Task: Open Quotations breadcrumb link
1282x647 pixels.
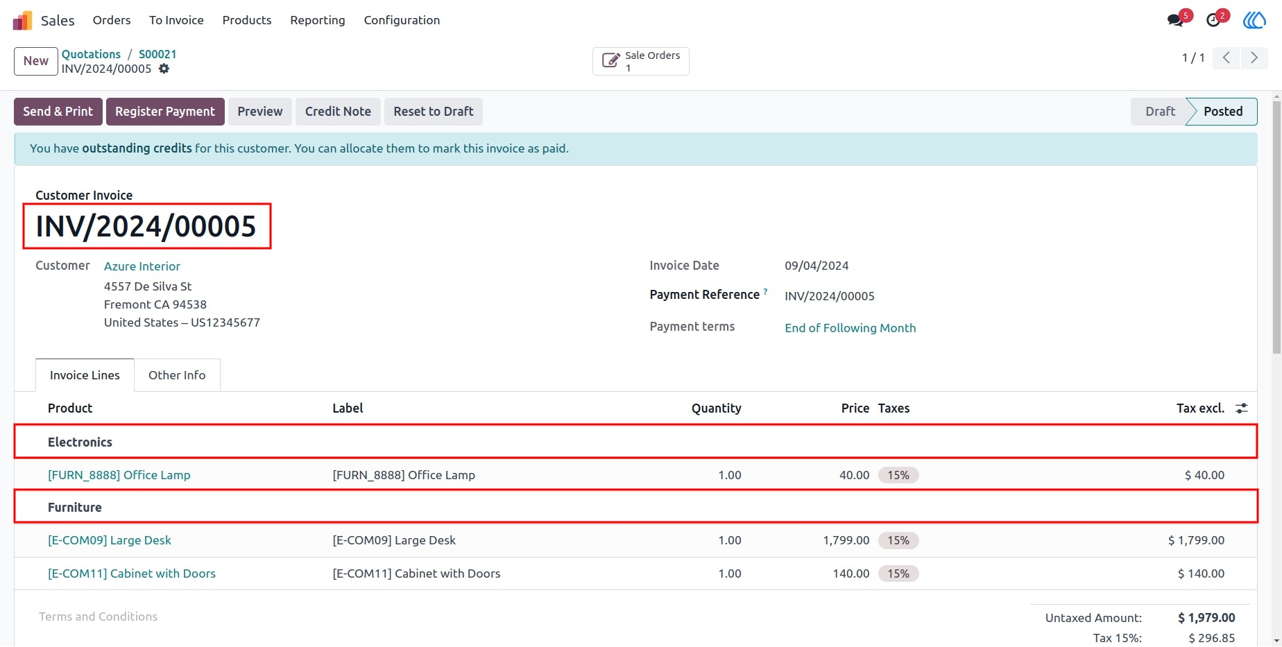Action: (x=91, y=54)
